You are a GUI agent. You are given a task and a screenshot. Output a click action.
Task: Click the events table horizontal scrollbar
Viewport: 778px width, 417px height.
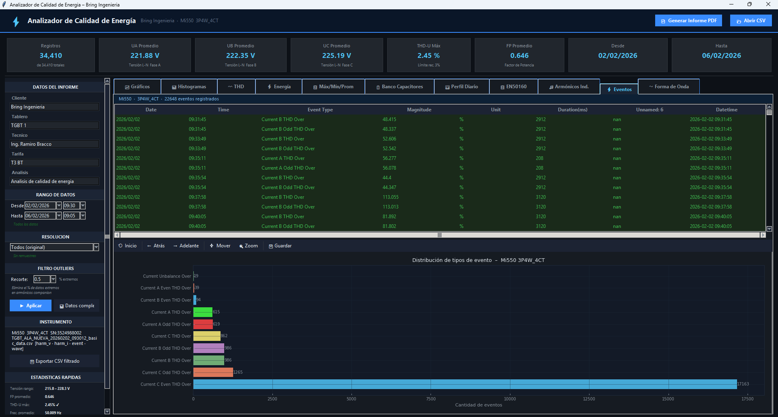(439, 235)
